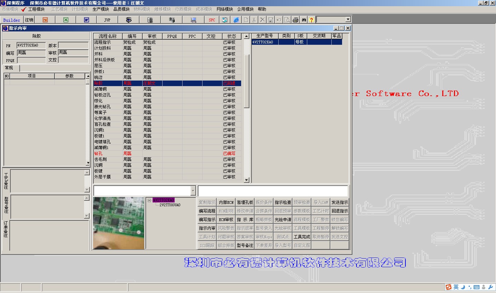Open the 品质模块 menu
496x293 pixels.
click(x=122, y=9)
